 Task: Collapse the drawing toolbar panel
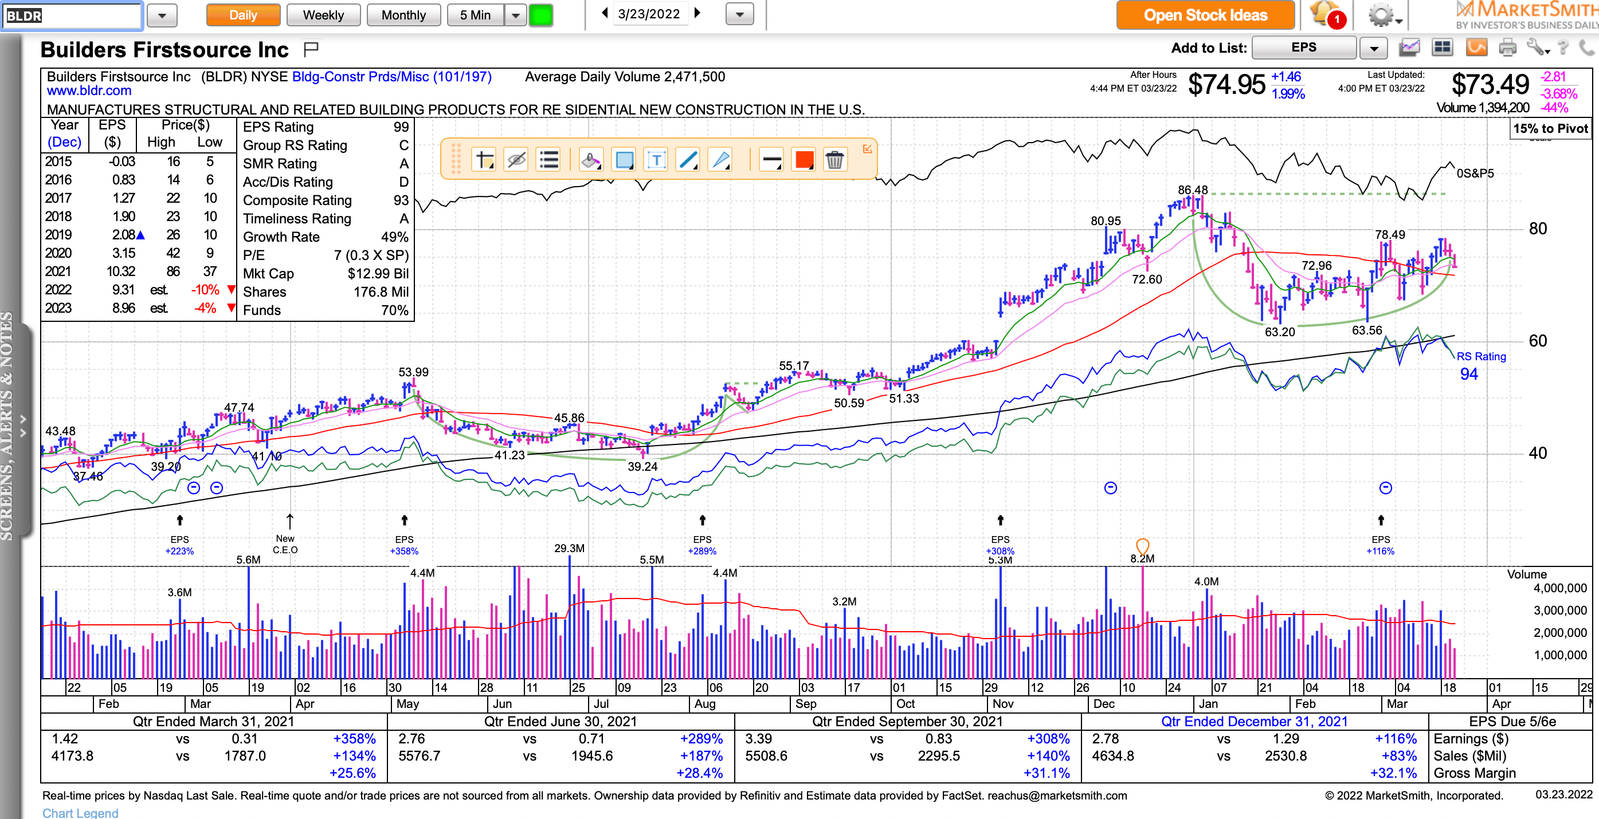[867, 149]
